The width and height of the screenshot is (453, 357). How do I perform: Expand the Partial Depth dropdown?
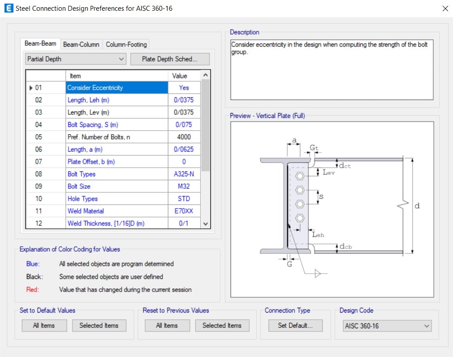76,59
